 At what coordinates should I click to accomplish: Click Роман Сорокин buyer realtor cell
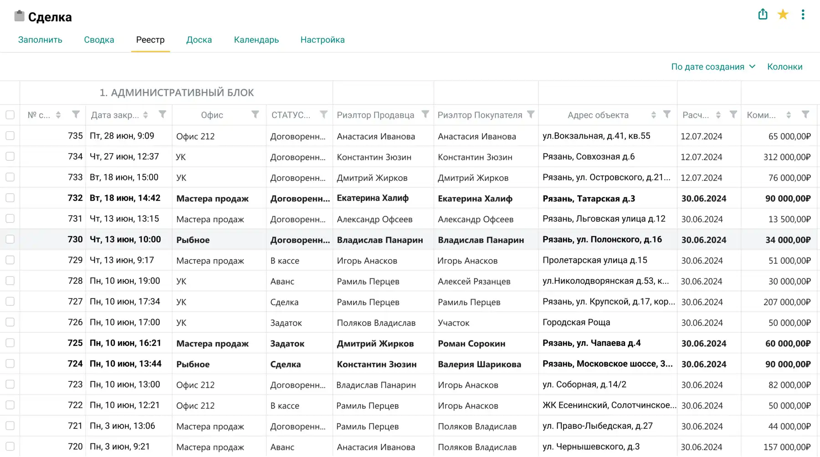tap(471, 344)
